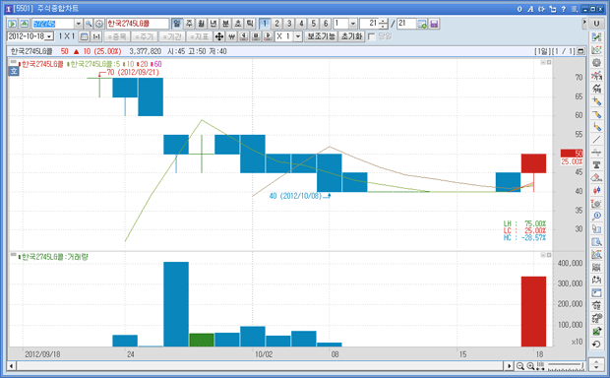The width and height of the screenshot is (610, 378).
Task: Select the 일 daily period toggle
Action: 177,24
